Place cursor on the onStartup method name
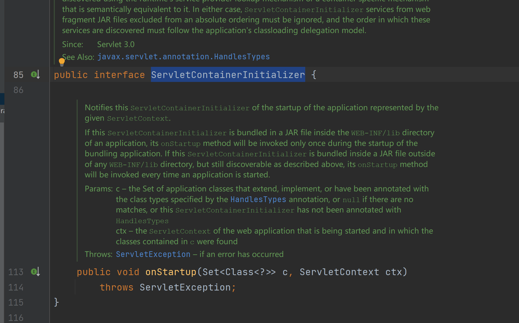 170,272
